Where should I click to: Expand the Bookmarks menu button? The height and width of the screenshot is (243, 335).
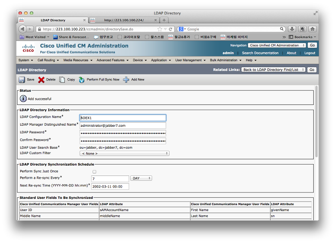tap(302, 37)
